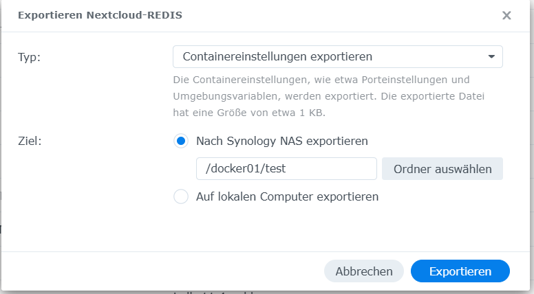Click the Containereinstellungen exportieren combo box text
This screenshot has width=534, height=294.
tap(273, 57)
